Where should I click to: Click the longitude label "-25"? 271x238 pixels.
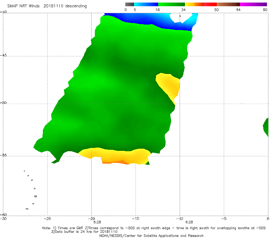47,219
